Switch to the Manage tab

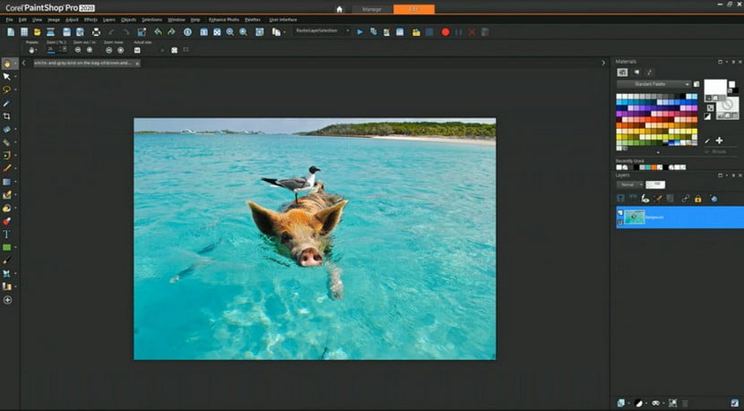372,9
